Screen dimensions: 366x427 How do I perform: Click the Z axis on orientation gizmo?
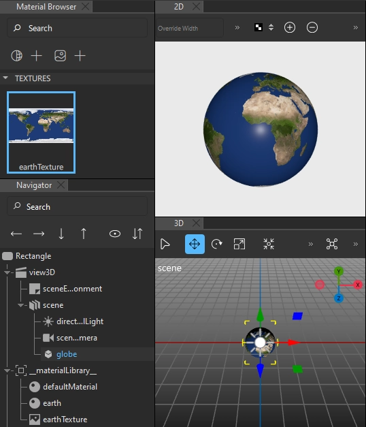339,298
